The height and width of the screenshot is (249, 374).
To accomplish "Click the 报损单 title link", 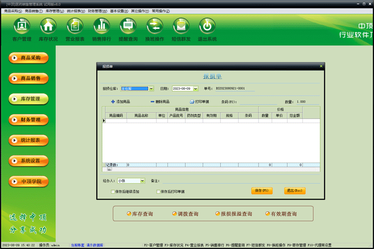I will [213, 76].
